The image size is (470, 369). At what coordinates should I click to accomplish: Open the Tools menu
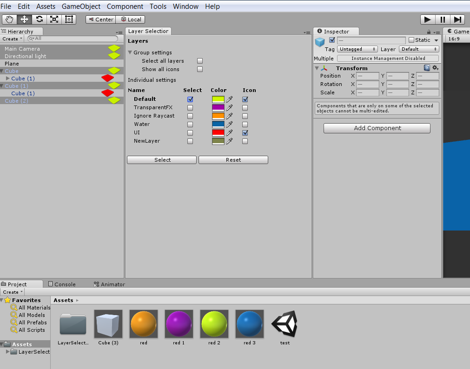(158, 7)
